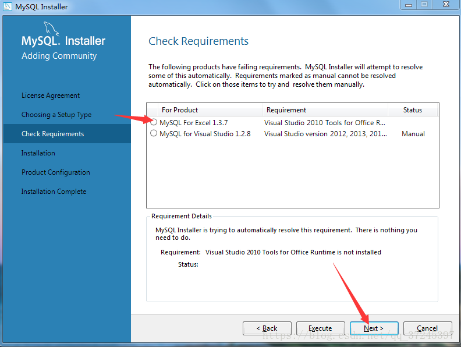Select the Check Requirements step in sidebar
This screenshot has width=461, height=347.
[67, 134]
